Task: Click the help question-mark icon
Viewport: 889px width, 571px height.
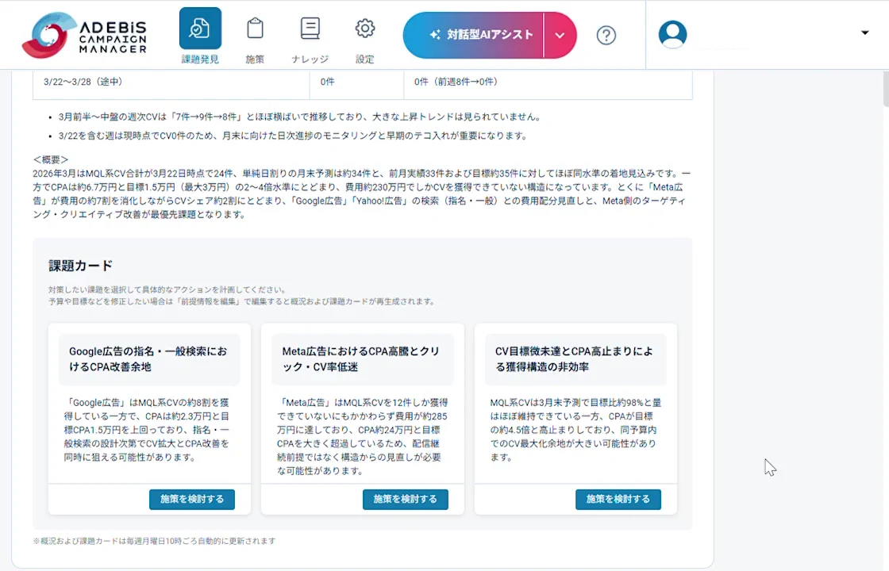Action: [x=606, y=35]
